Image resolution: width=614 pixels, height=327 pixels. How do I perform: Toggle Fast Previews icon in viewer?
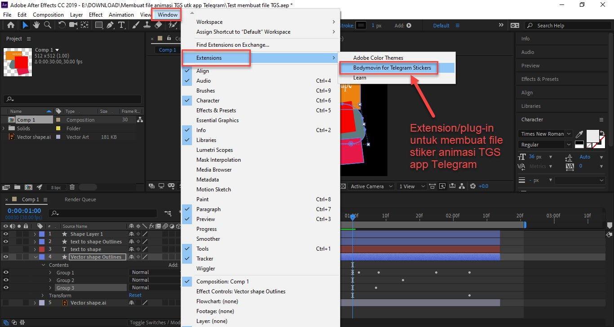click(442, 186)
